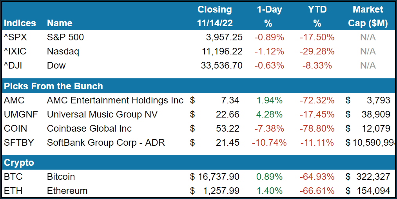Viewport: 397px width, 199px height.
Task: Click the COIN ticker symbol
Action: [15, 128]
